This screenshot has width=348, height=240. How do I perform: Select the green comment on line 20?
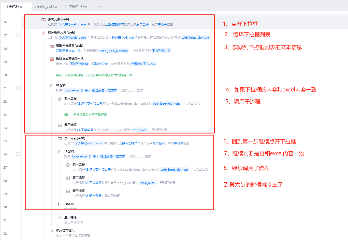(x=94, y=75)
